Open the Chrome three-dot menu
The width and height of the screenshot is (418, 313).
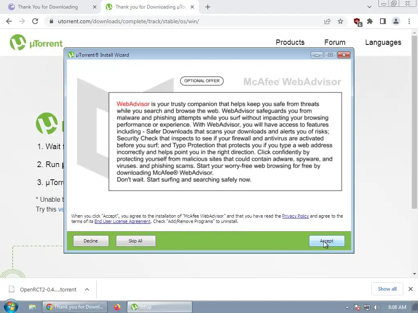[x=409, y=21]
